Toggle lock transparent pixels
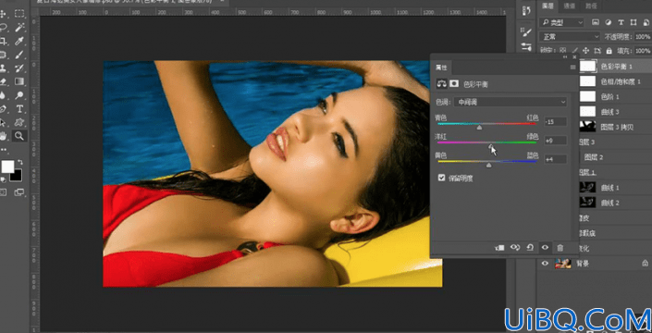Screen dimensions: 652x333 [x=562, y=51]
